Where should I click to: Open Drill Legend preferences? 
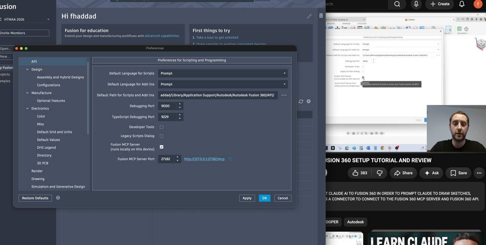46,148
